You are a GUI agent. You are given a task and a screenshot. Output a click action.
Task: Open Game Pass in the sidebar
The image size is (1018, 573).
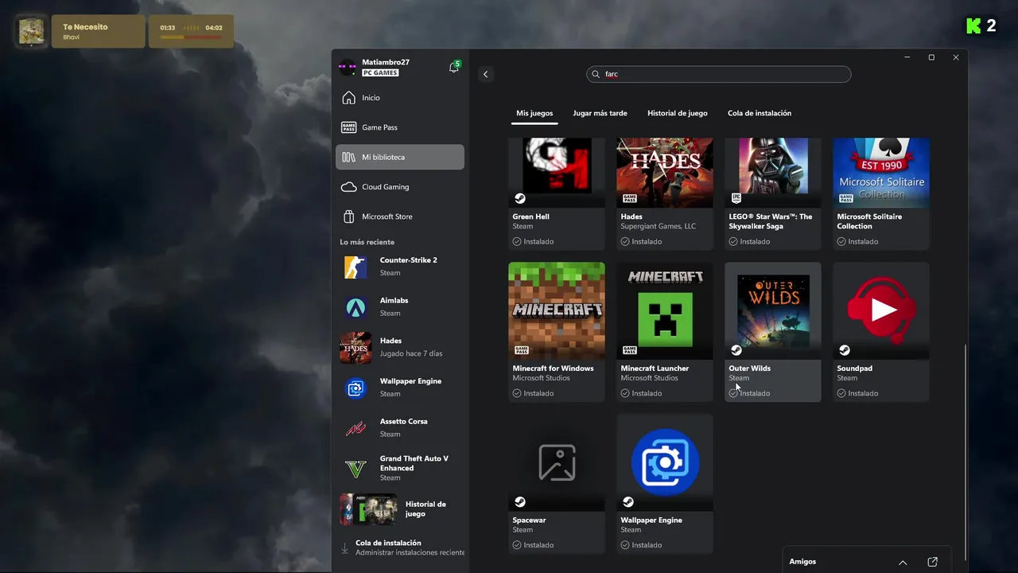[x=400, y=127]
